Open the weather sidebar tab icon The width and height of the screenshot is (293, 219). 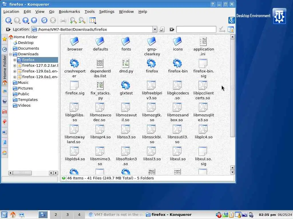click(x=5, y=153)
